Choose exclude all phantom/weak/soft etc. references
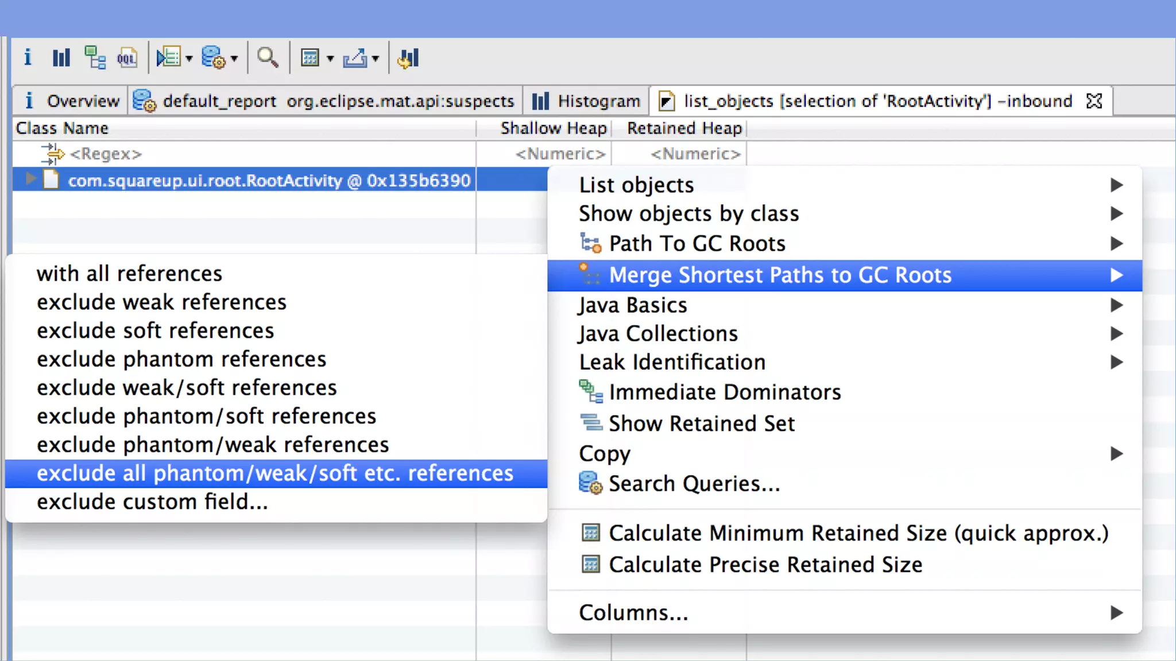 pos(275,473)
